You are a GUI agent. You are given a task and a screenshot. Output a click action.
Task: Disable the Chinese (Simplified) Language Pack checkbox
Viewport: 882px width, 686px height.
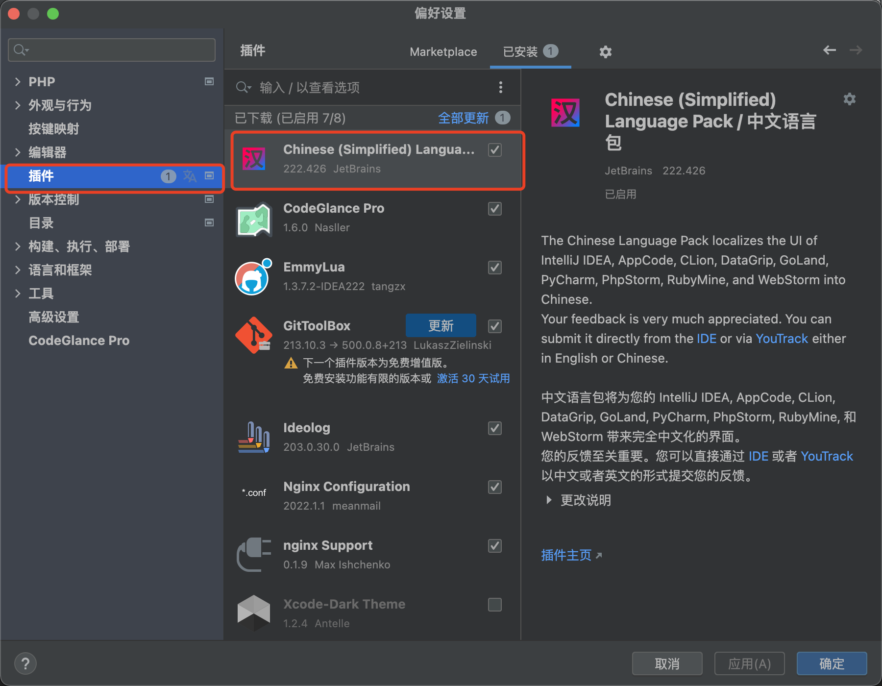coord(495,150)
